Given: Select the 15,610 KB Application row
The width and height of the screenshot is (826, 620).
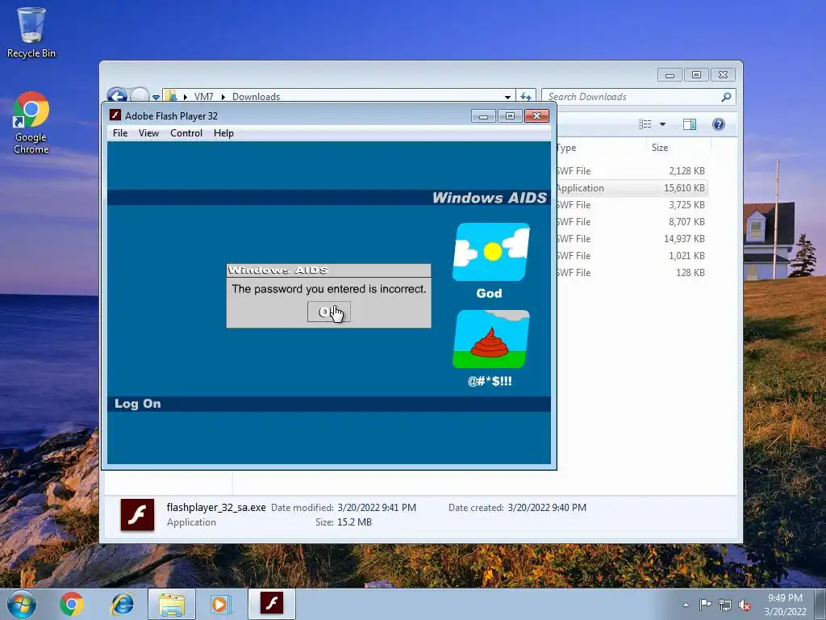Looking at the screenshot, I should [631, 187].
